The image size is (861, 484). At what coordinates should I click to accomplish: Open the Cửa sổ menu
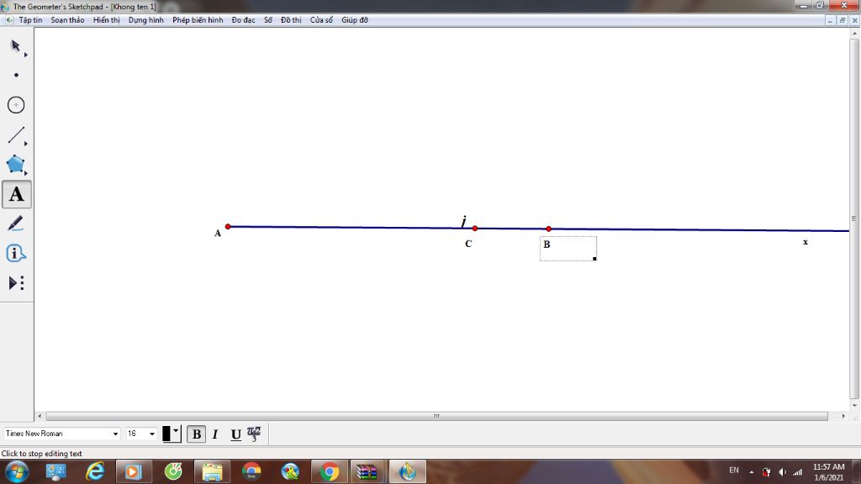point(321,20)
